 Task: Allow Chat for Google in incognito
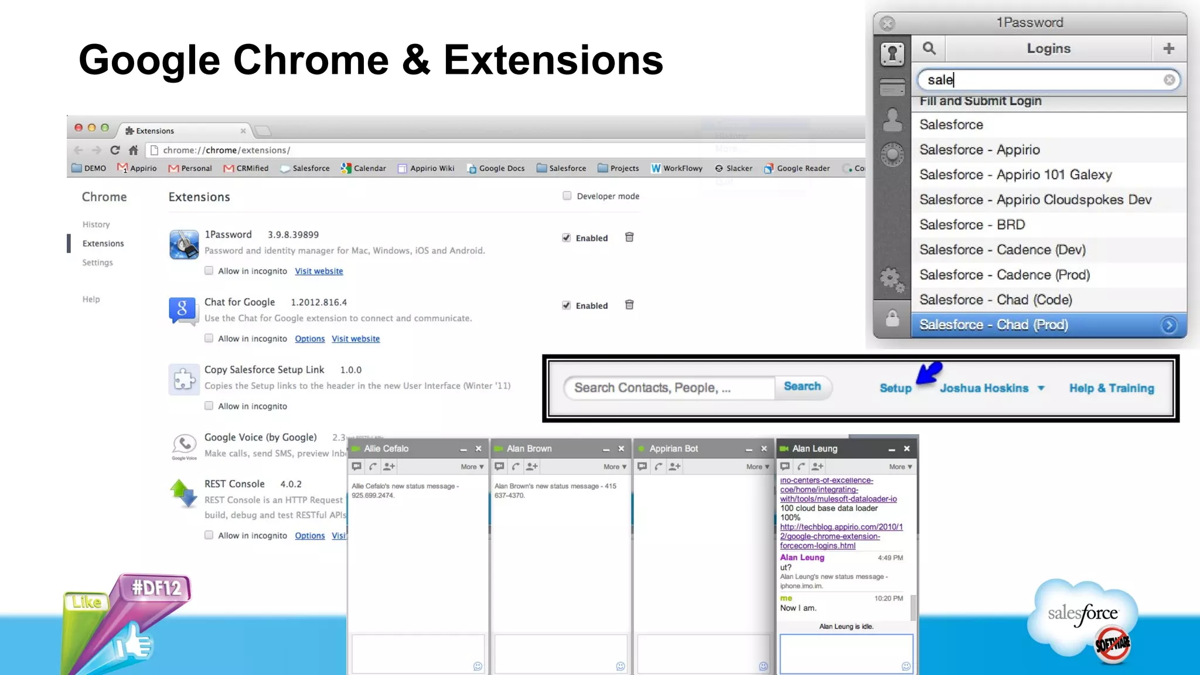click(x=209, y=338)
